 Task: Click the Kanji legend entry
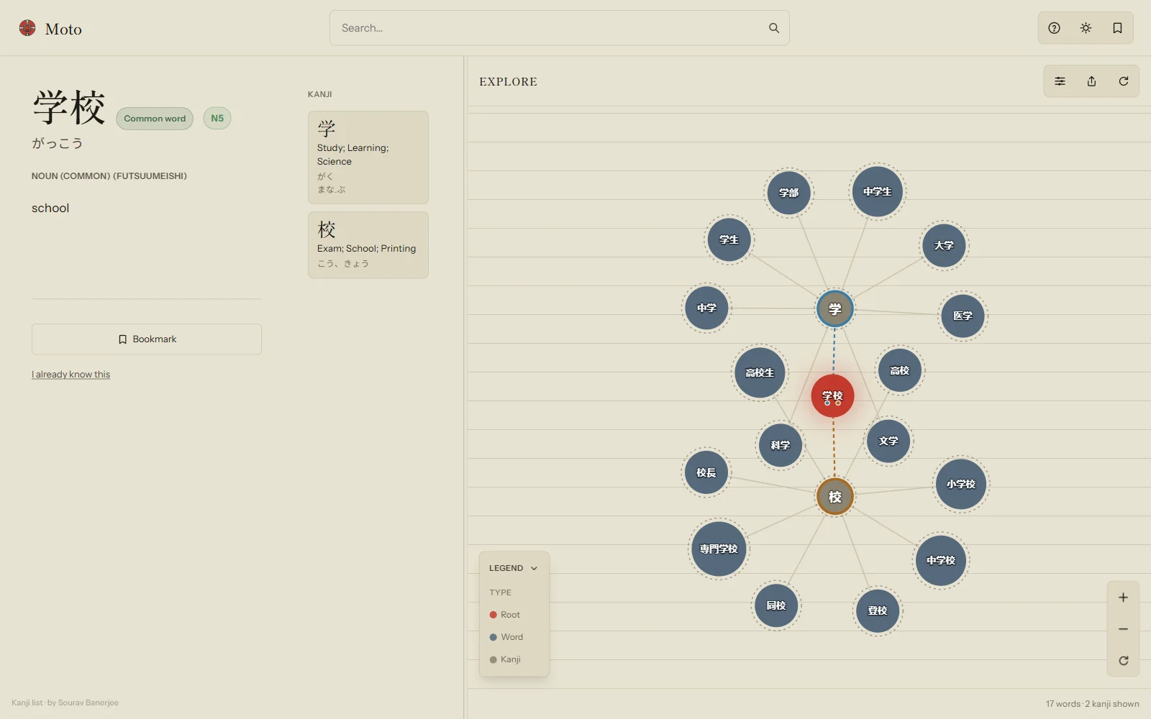coord(505,659)
